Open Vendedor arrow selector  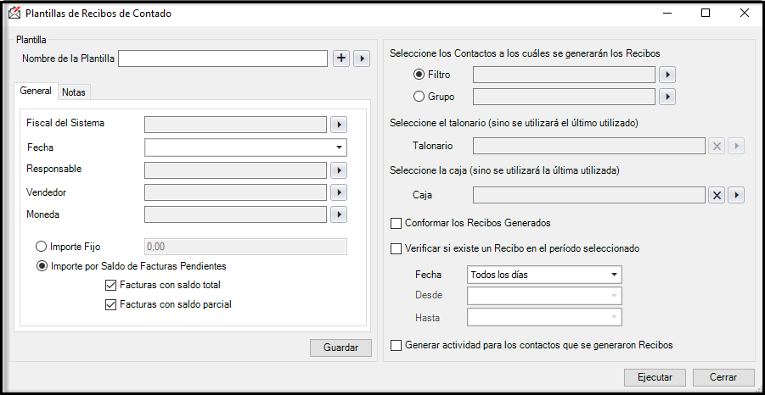coord(339,192)
